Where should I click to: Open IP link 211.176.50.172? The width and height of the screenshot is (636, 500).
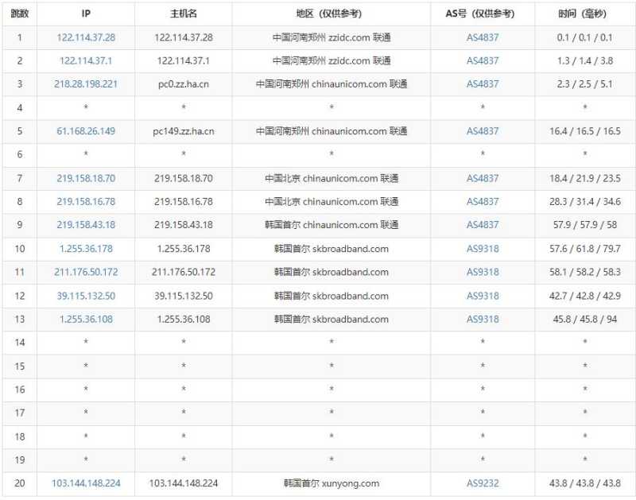click(x=86, y=272)
